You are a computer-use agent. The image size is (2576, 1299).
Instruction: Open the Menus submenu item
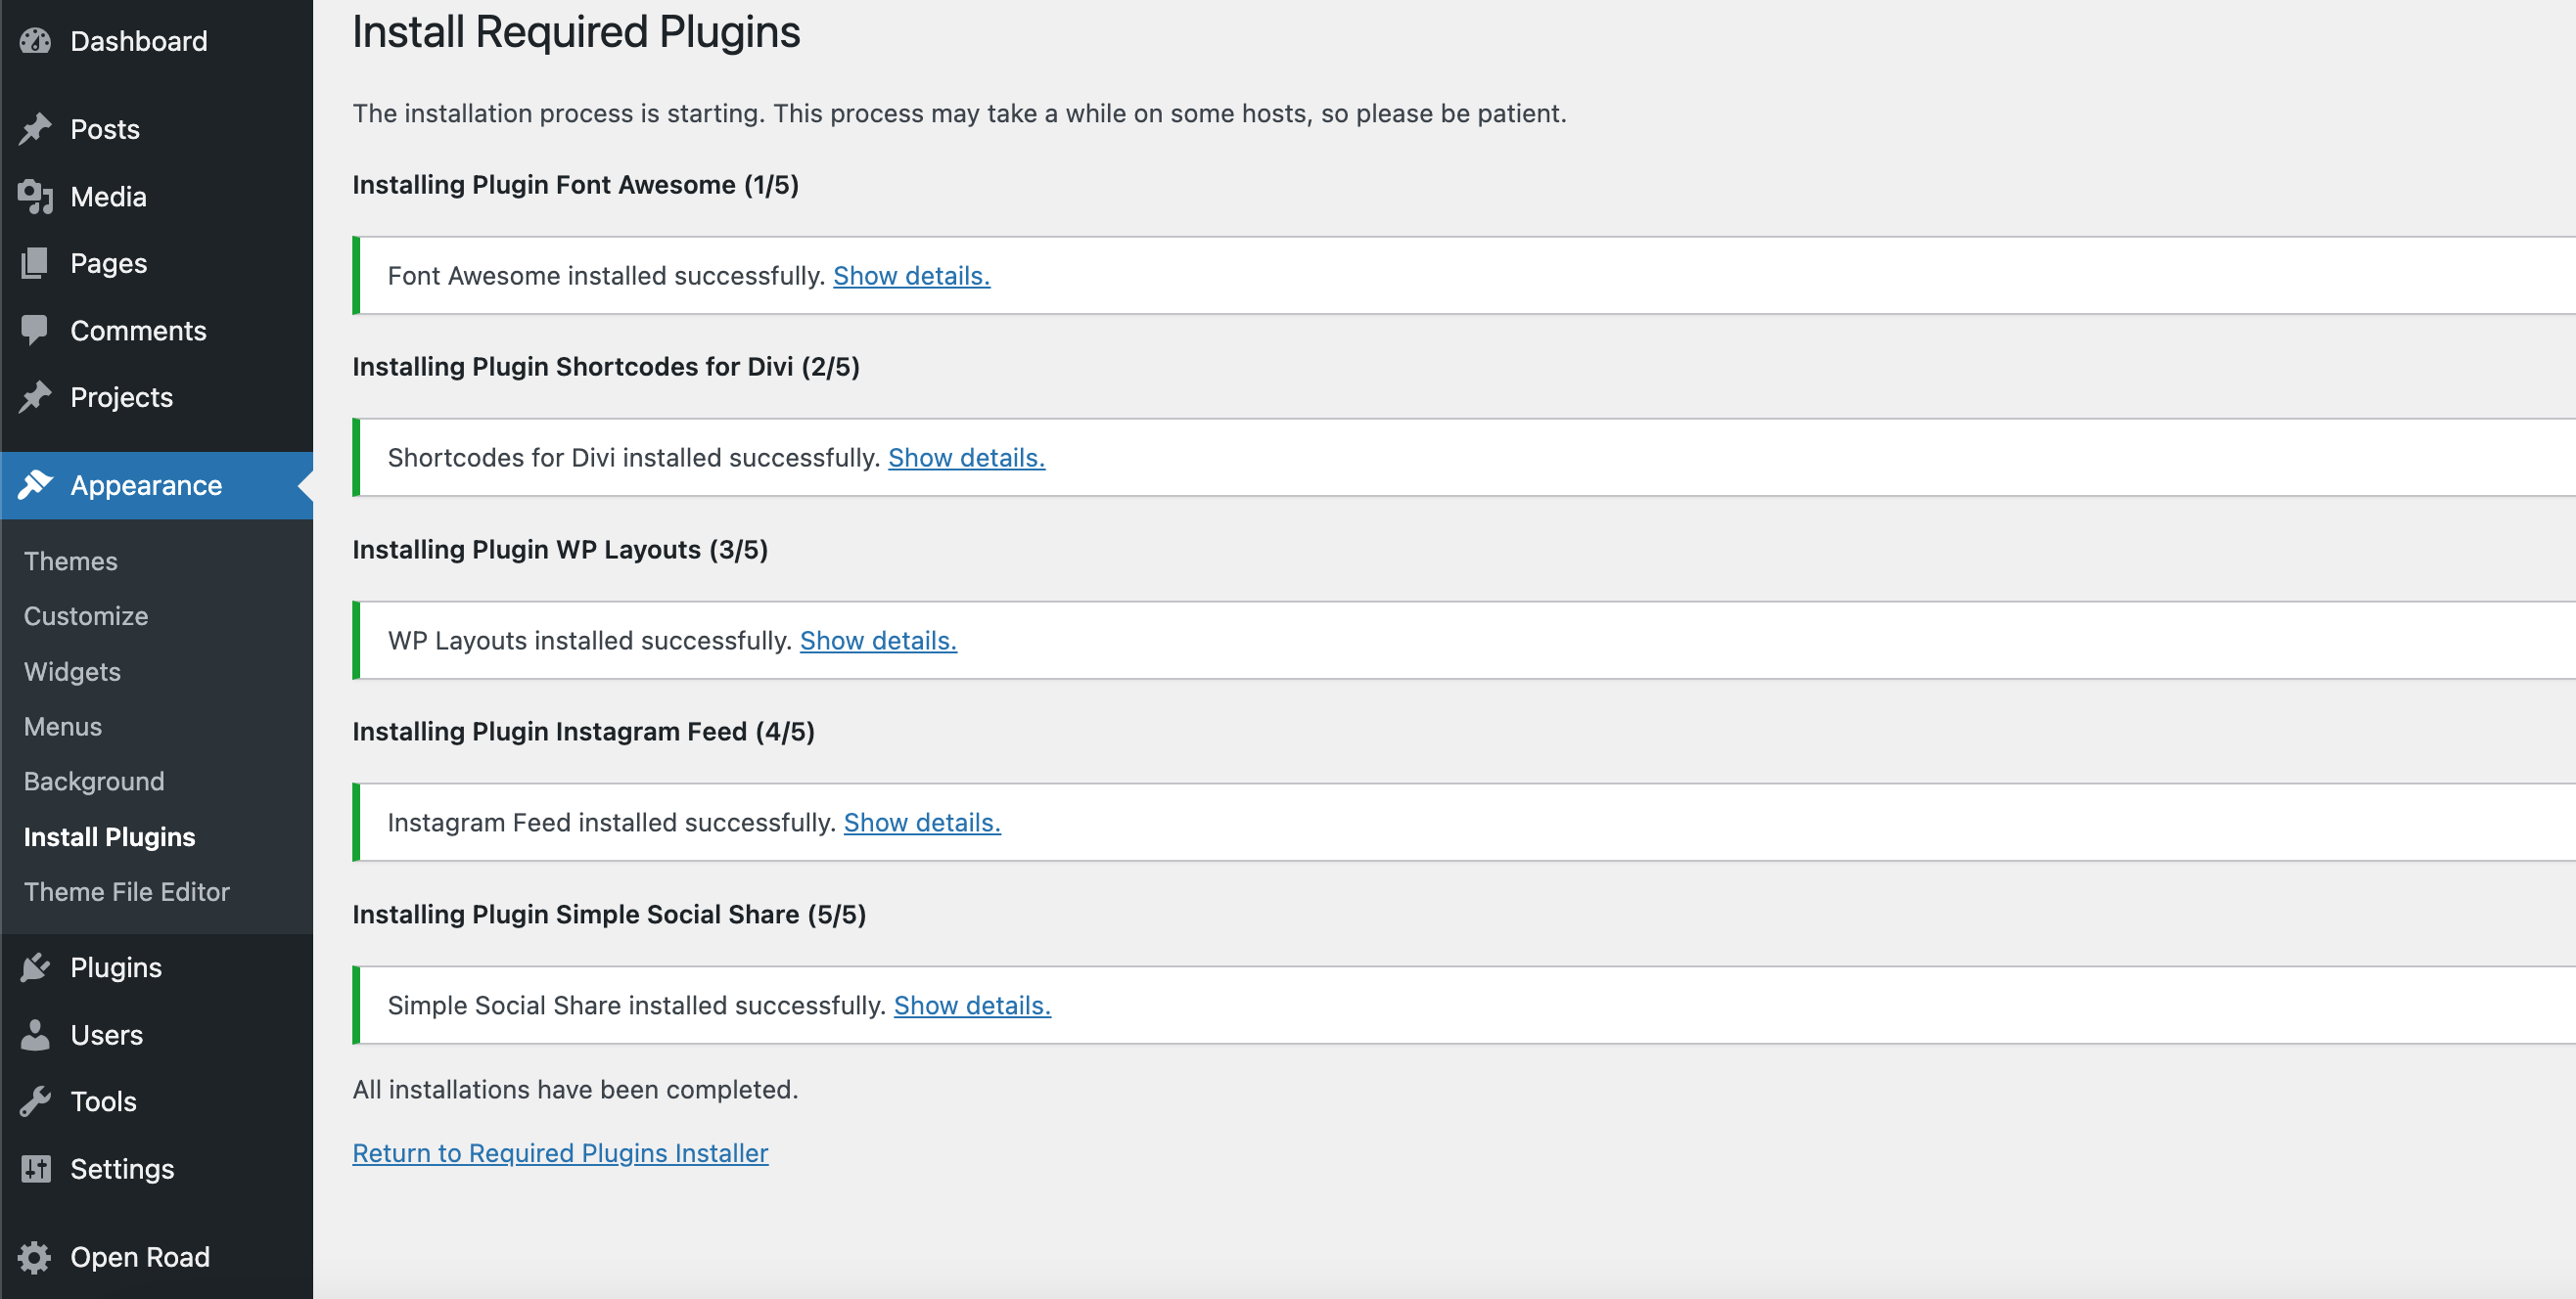pos(63,727)
